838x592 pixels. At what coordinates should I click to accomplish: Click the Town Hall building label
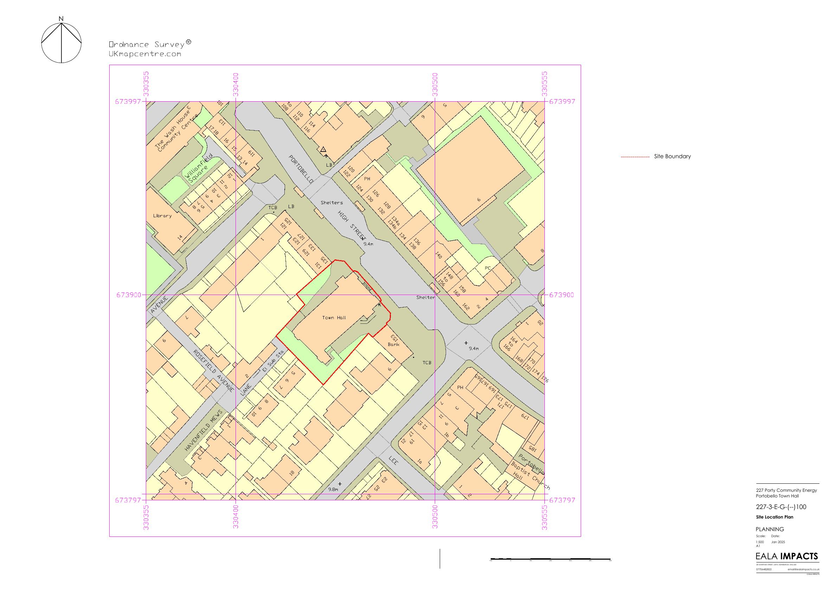(x=334, y=317)
